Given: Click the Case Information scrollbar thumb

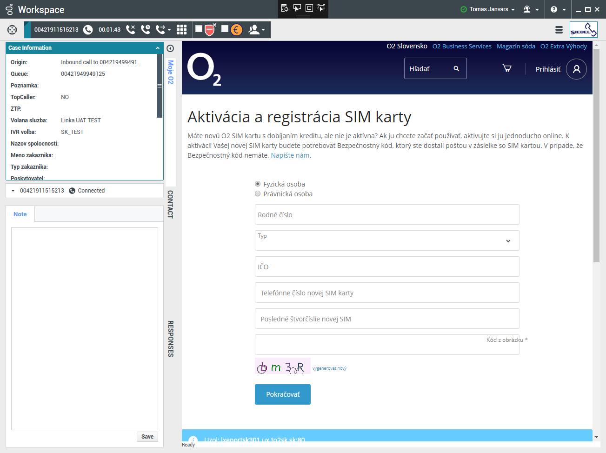Looking at the screenshot, I should click(160, 86).
